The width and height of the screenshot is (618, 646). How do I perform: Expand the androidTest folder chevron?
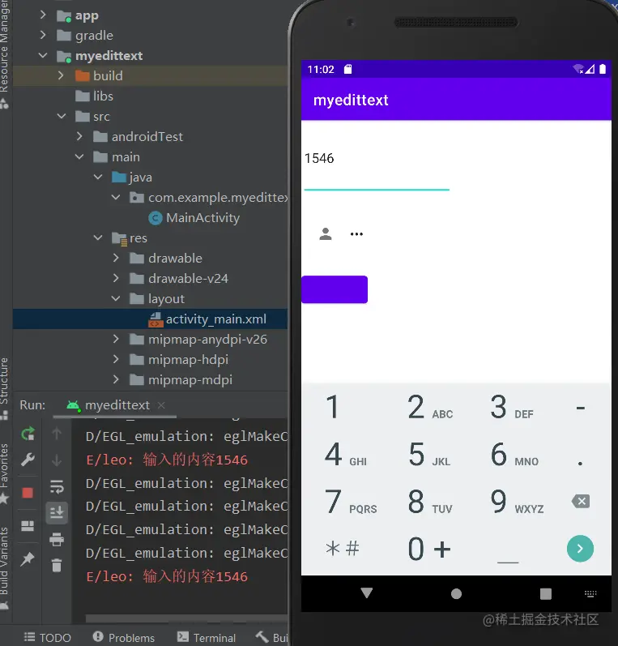pyautogui.click(x=79, y=136)
